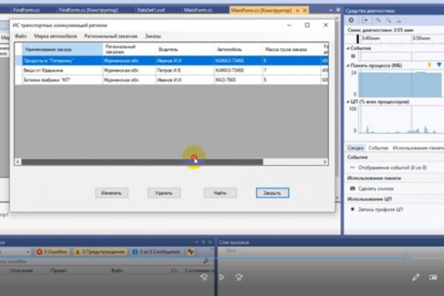Image resolution: width=444 pixels, height=296 pixels.
Task: Select the События tab in diagnostics
Action: point(378,148)
